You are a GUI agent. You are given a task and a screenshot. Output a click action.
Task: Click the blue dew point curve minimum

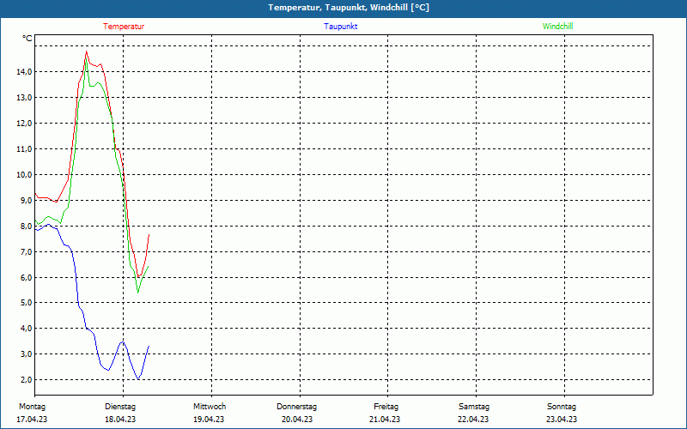click(138, 379)
